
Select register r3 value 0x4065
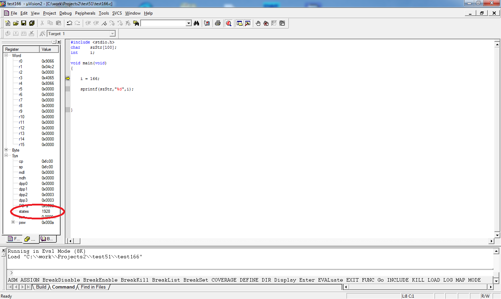pos(48,78)
